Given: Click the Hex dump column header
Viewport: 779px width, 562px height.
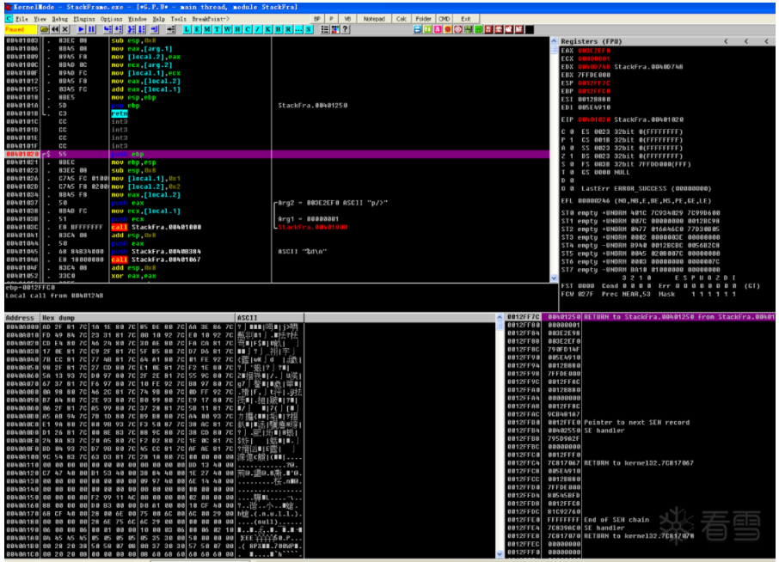Looking at the screenshot, I should coord(138,318).
